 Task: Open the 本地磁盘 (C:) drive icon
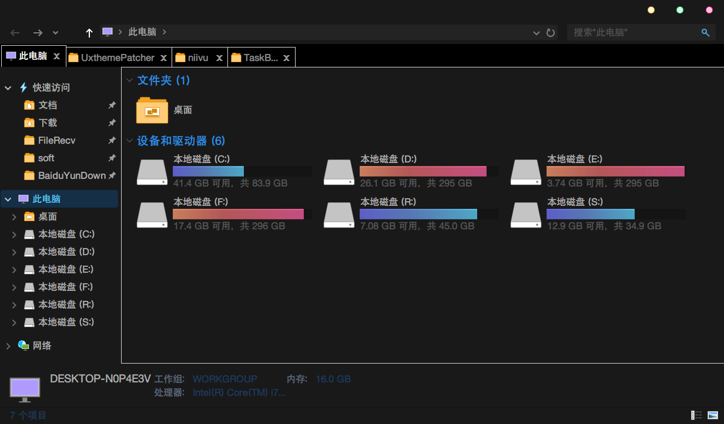152,172
